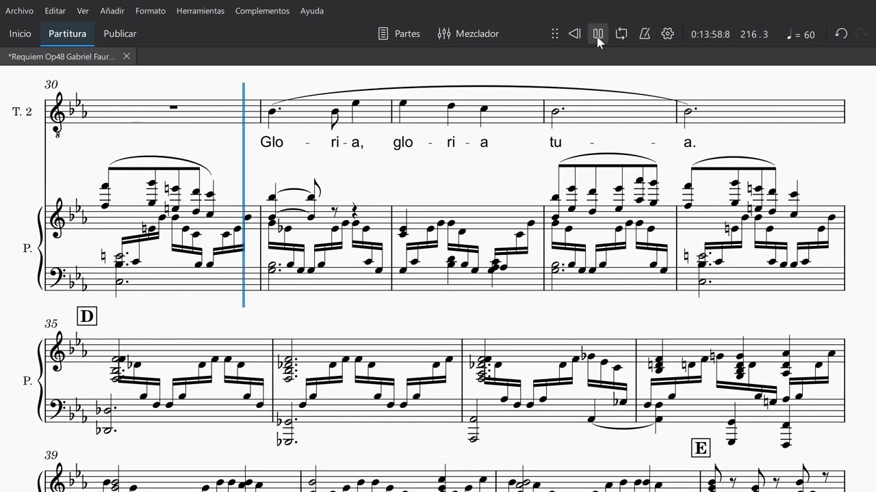Select the lyric syllable "tu"
Screen dimensions: 876x492
pyautogui.click(x=555, y=142)
